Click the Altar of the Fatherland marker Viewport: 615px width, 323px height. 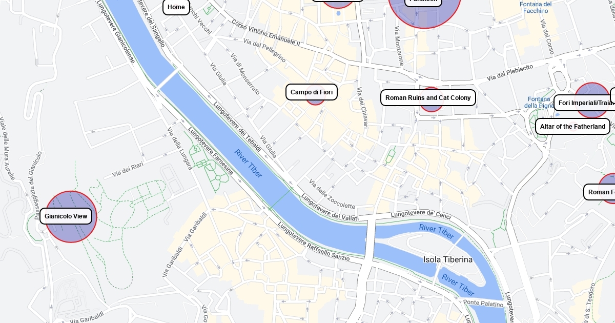[x=572, y=127]
